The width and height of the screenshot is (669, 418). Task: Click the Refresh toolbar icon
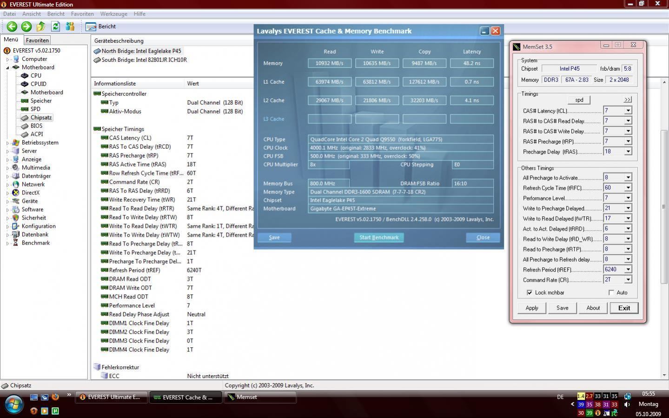click(x=55, y=27)
